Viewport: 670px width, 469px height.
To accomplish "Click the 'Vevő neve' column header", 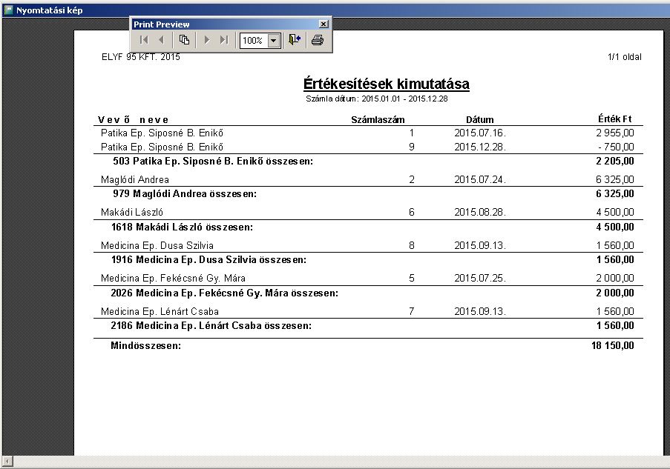I will coord(134,120).
